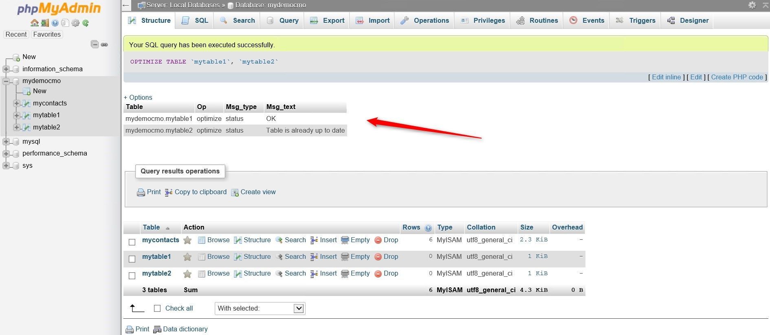Click the Home icon under phpMyAdmin logo
Image resolution: width=770 pixels, height=335 pixels.
point(34,23)
